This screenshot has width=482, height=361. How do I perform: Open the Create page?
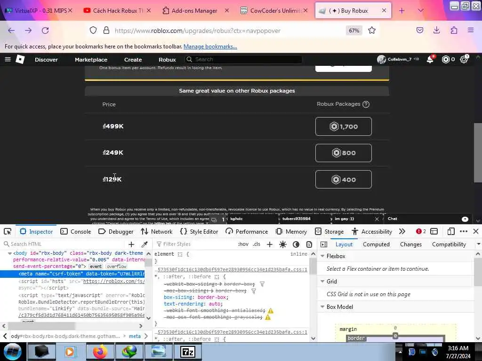[133, 60]
